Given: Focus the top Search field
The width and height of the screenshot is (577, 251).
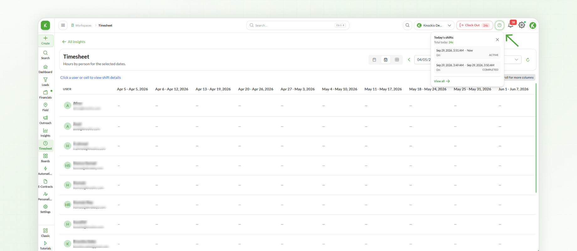Looking at the screenshot, I should click(298, 25).
